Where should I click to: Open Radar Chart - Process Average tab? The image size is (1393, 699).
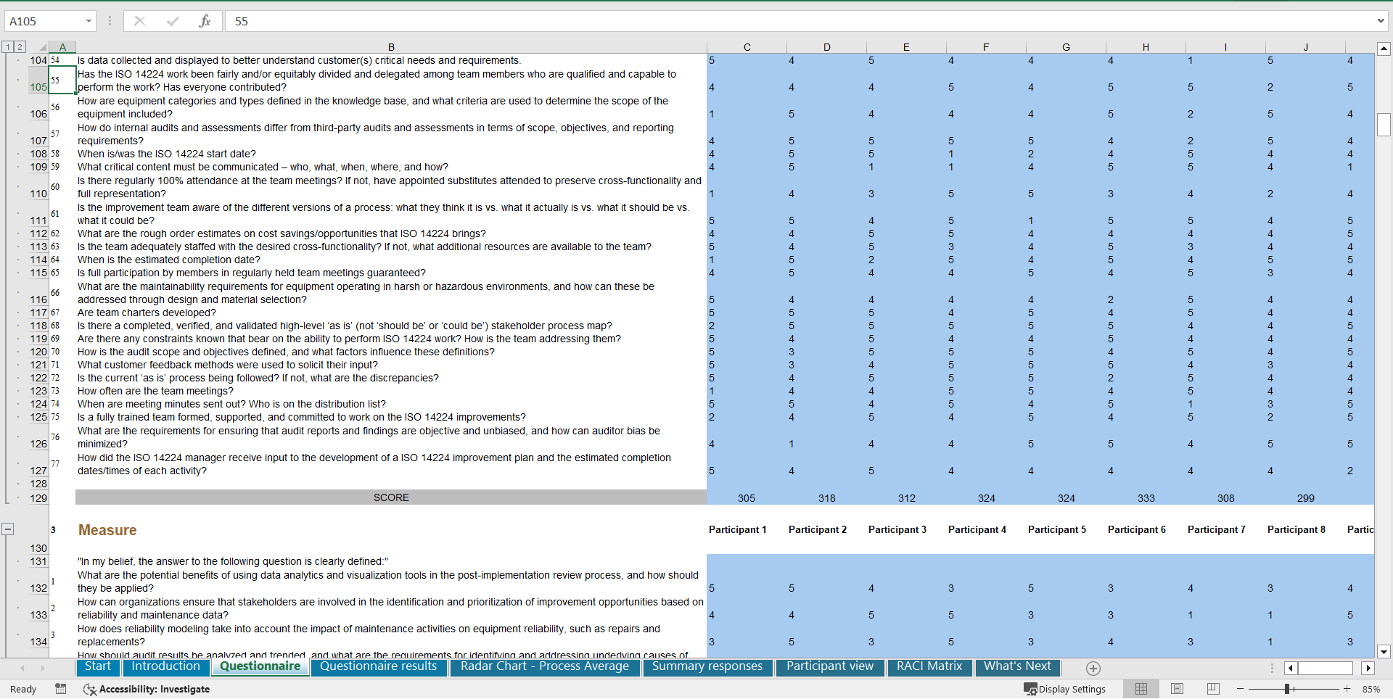(545, 666)
